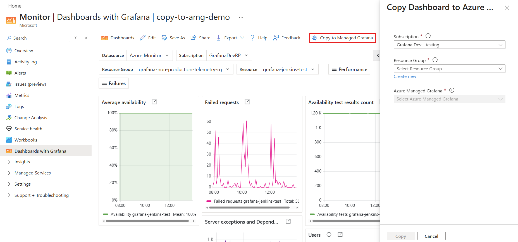Click the Monitor Grafana dashboard logo icon
The height and width of the screenshot is (242, 518).
(11, 20)
